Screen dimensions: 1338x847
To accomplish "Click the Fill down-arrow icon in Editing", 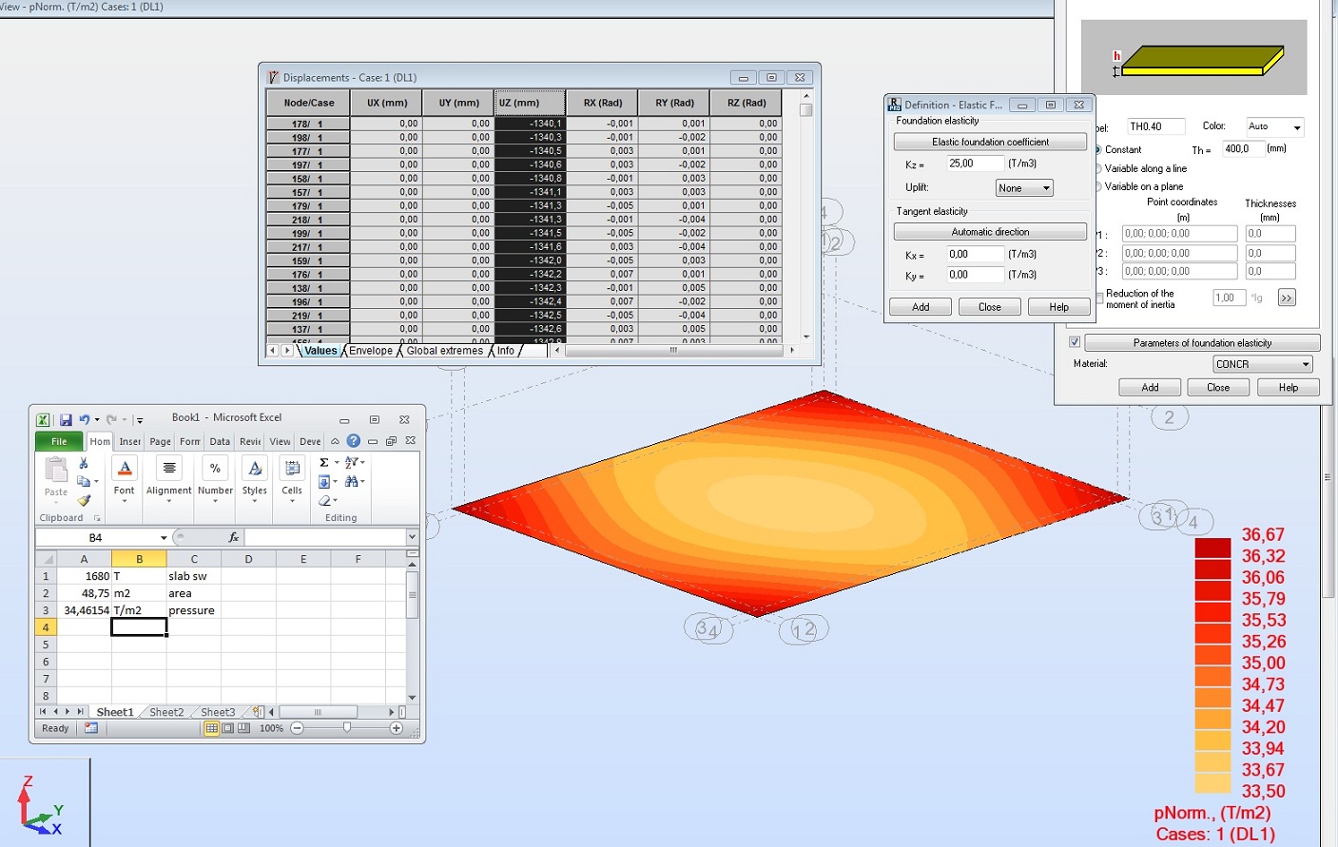I will click(323, 481).
